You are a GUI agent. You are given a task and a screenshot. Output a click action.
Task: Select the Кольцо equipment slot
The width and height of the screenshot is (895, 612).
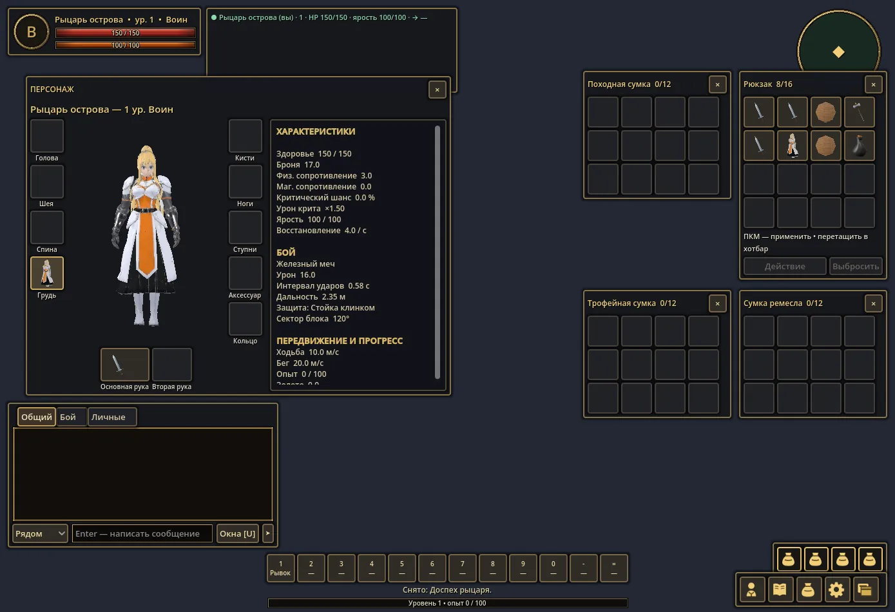click(x=245, y=319)
